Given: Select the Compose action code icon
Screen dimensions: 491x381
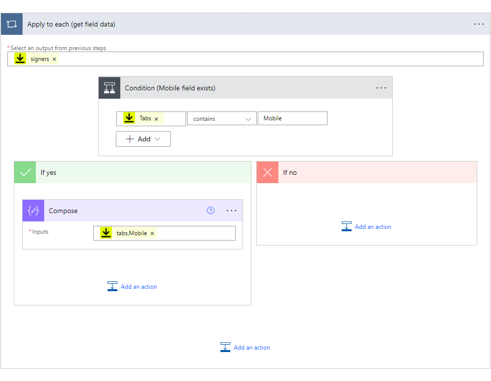Looking at the screenshot, I should (32, 210).
